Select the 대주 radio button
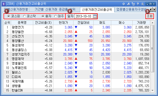 click(56, 16)
